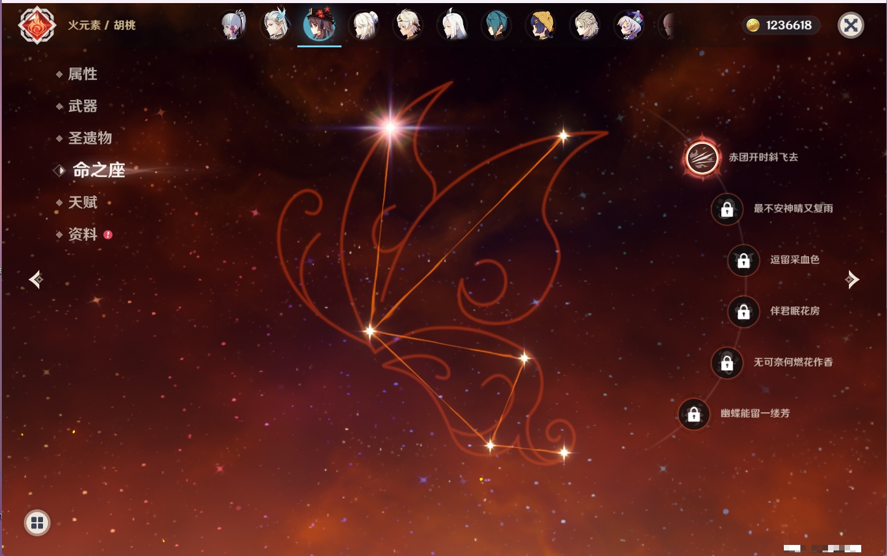Select Ayaka's silver ponytail avatar
This screenshot has width=887, height=556.
(233, 26)
